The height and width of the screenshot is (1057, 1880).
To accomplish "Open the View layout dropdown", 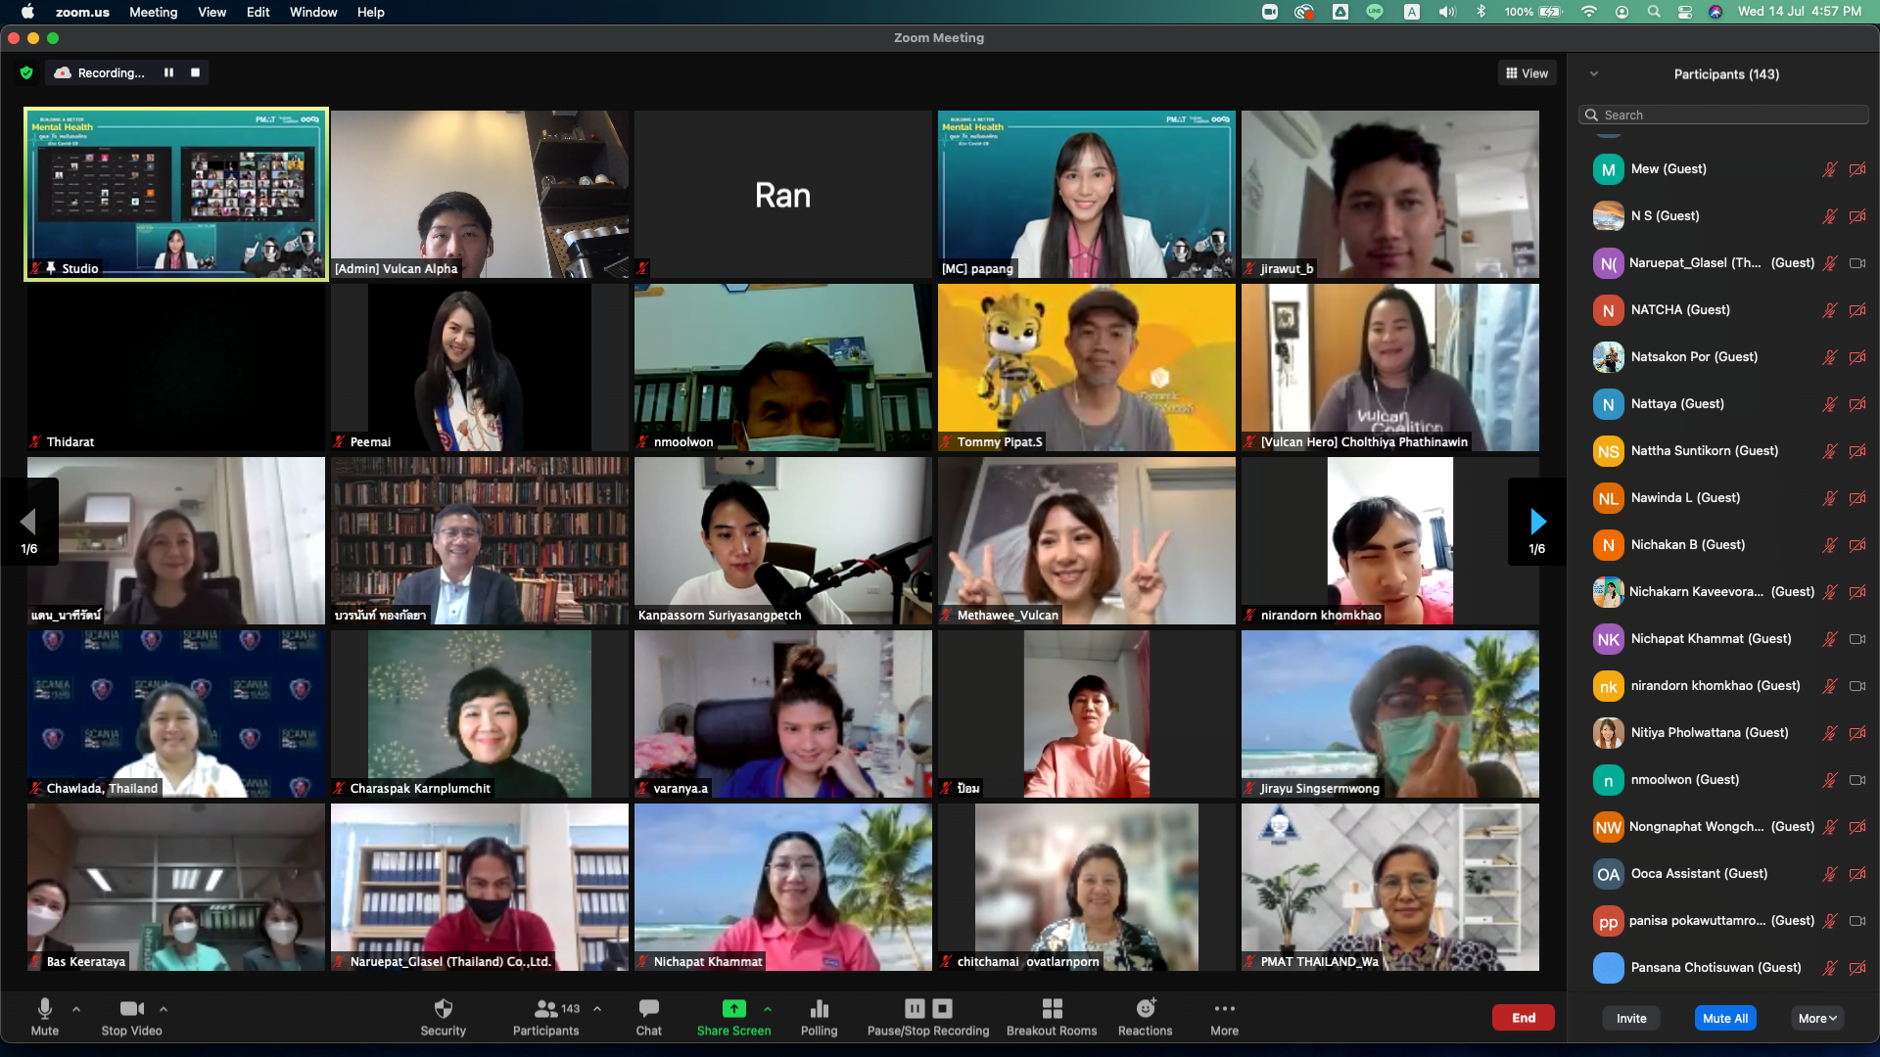I will pyautogui.click(x=1527, y=73).
